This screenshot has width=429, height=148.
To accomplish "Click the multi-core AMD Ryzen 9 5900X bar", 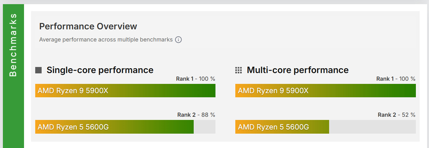I will coord(325,91).
